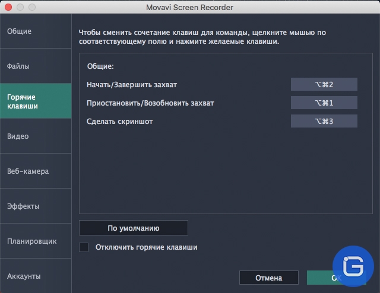Click the Общие: section heading

[100, 66]
